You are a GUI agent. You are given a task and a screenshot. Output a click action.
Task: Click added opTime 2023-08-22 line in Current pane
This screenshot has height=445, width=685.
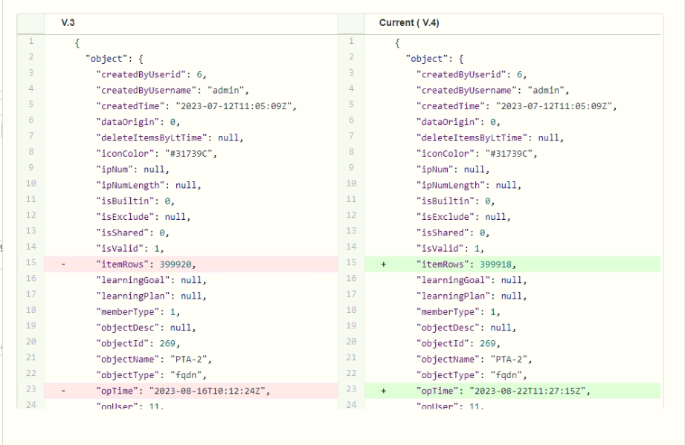point(503,391)
